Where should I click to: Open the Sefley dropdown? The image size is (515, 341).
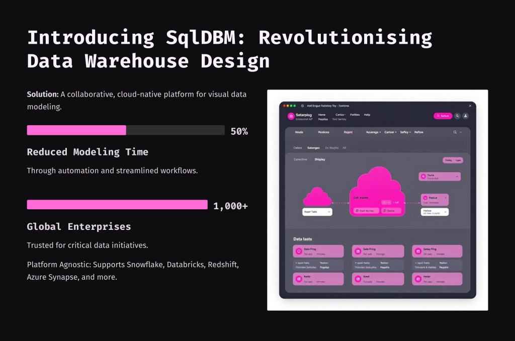coord(406,132)
